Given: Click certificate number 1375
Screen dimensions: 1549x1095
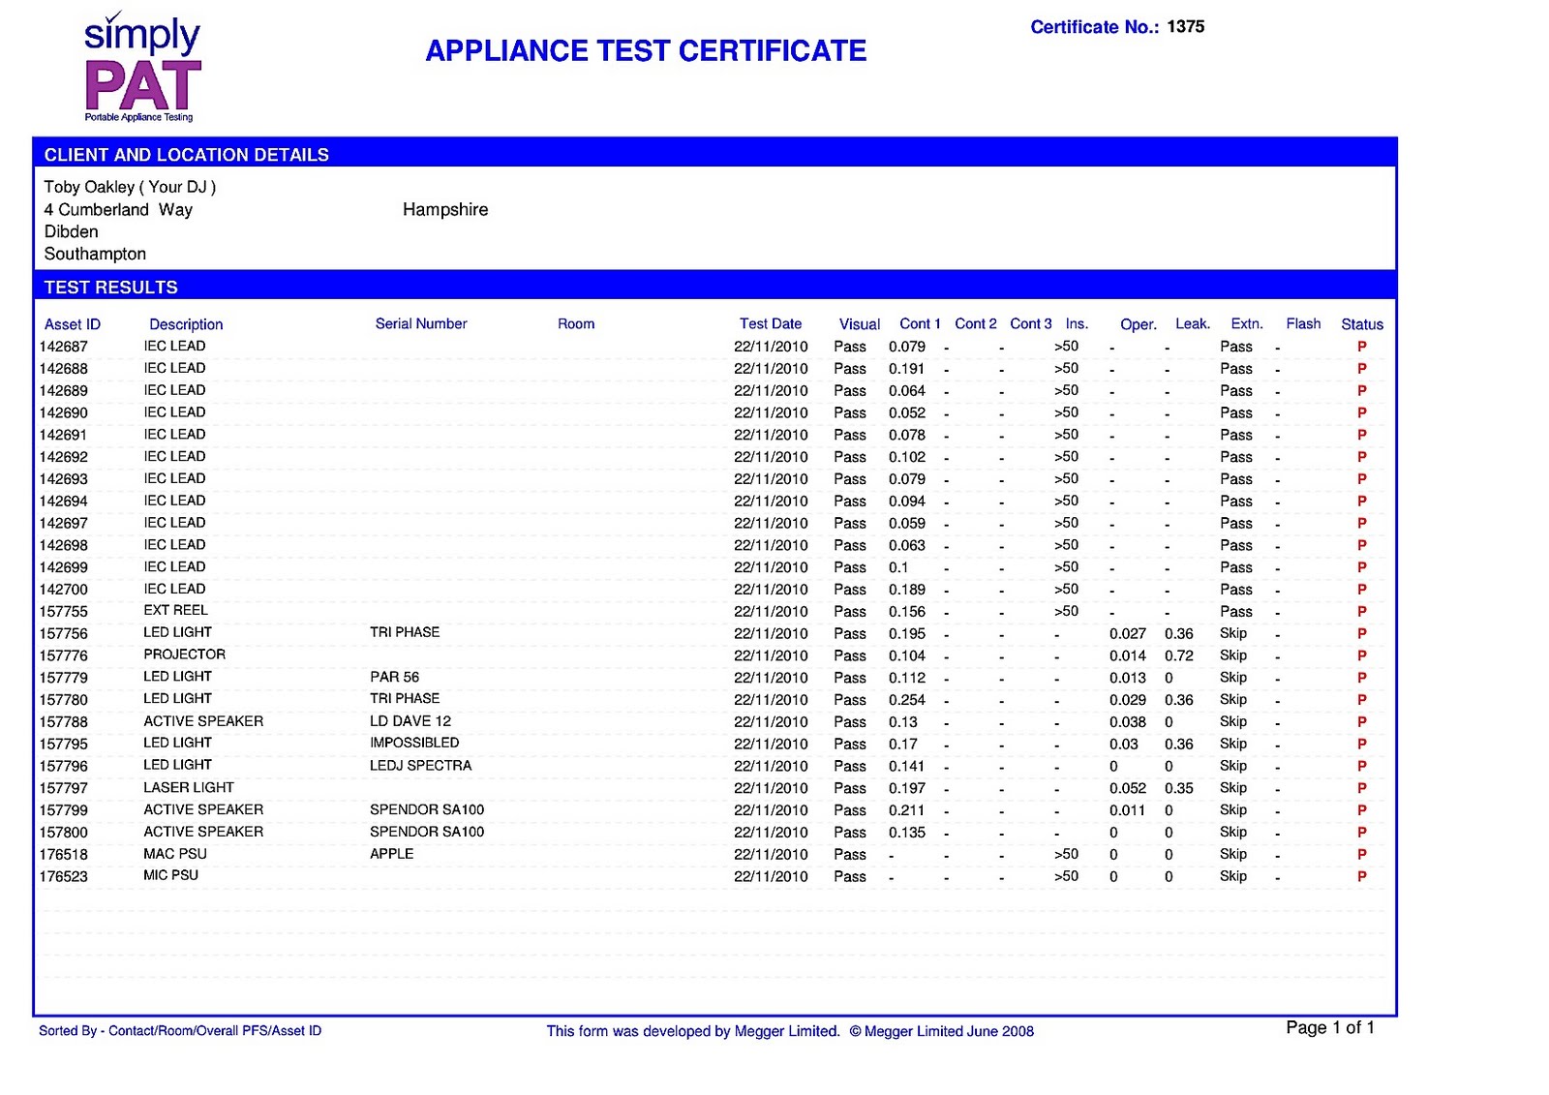Looking at the screenshot, I should (1185, 27).
